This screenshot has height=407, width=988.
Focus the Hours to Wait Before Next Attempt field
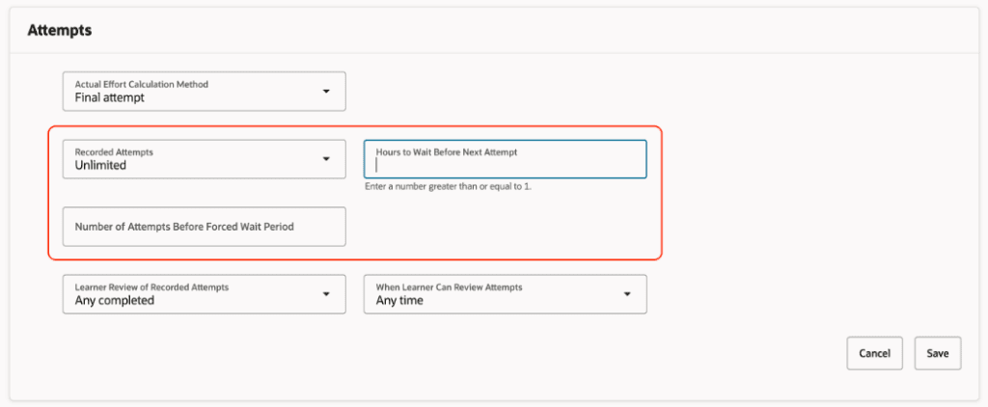coord(506,159)
